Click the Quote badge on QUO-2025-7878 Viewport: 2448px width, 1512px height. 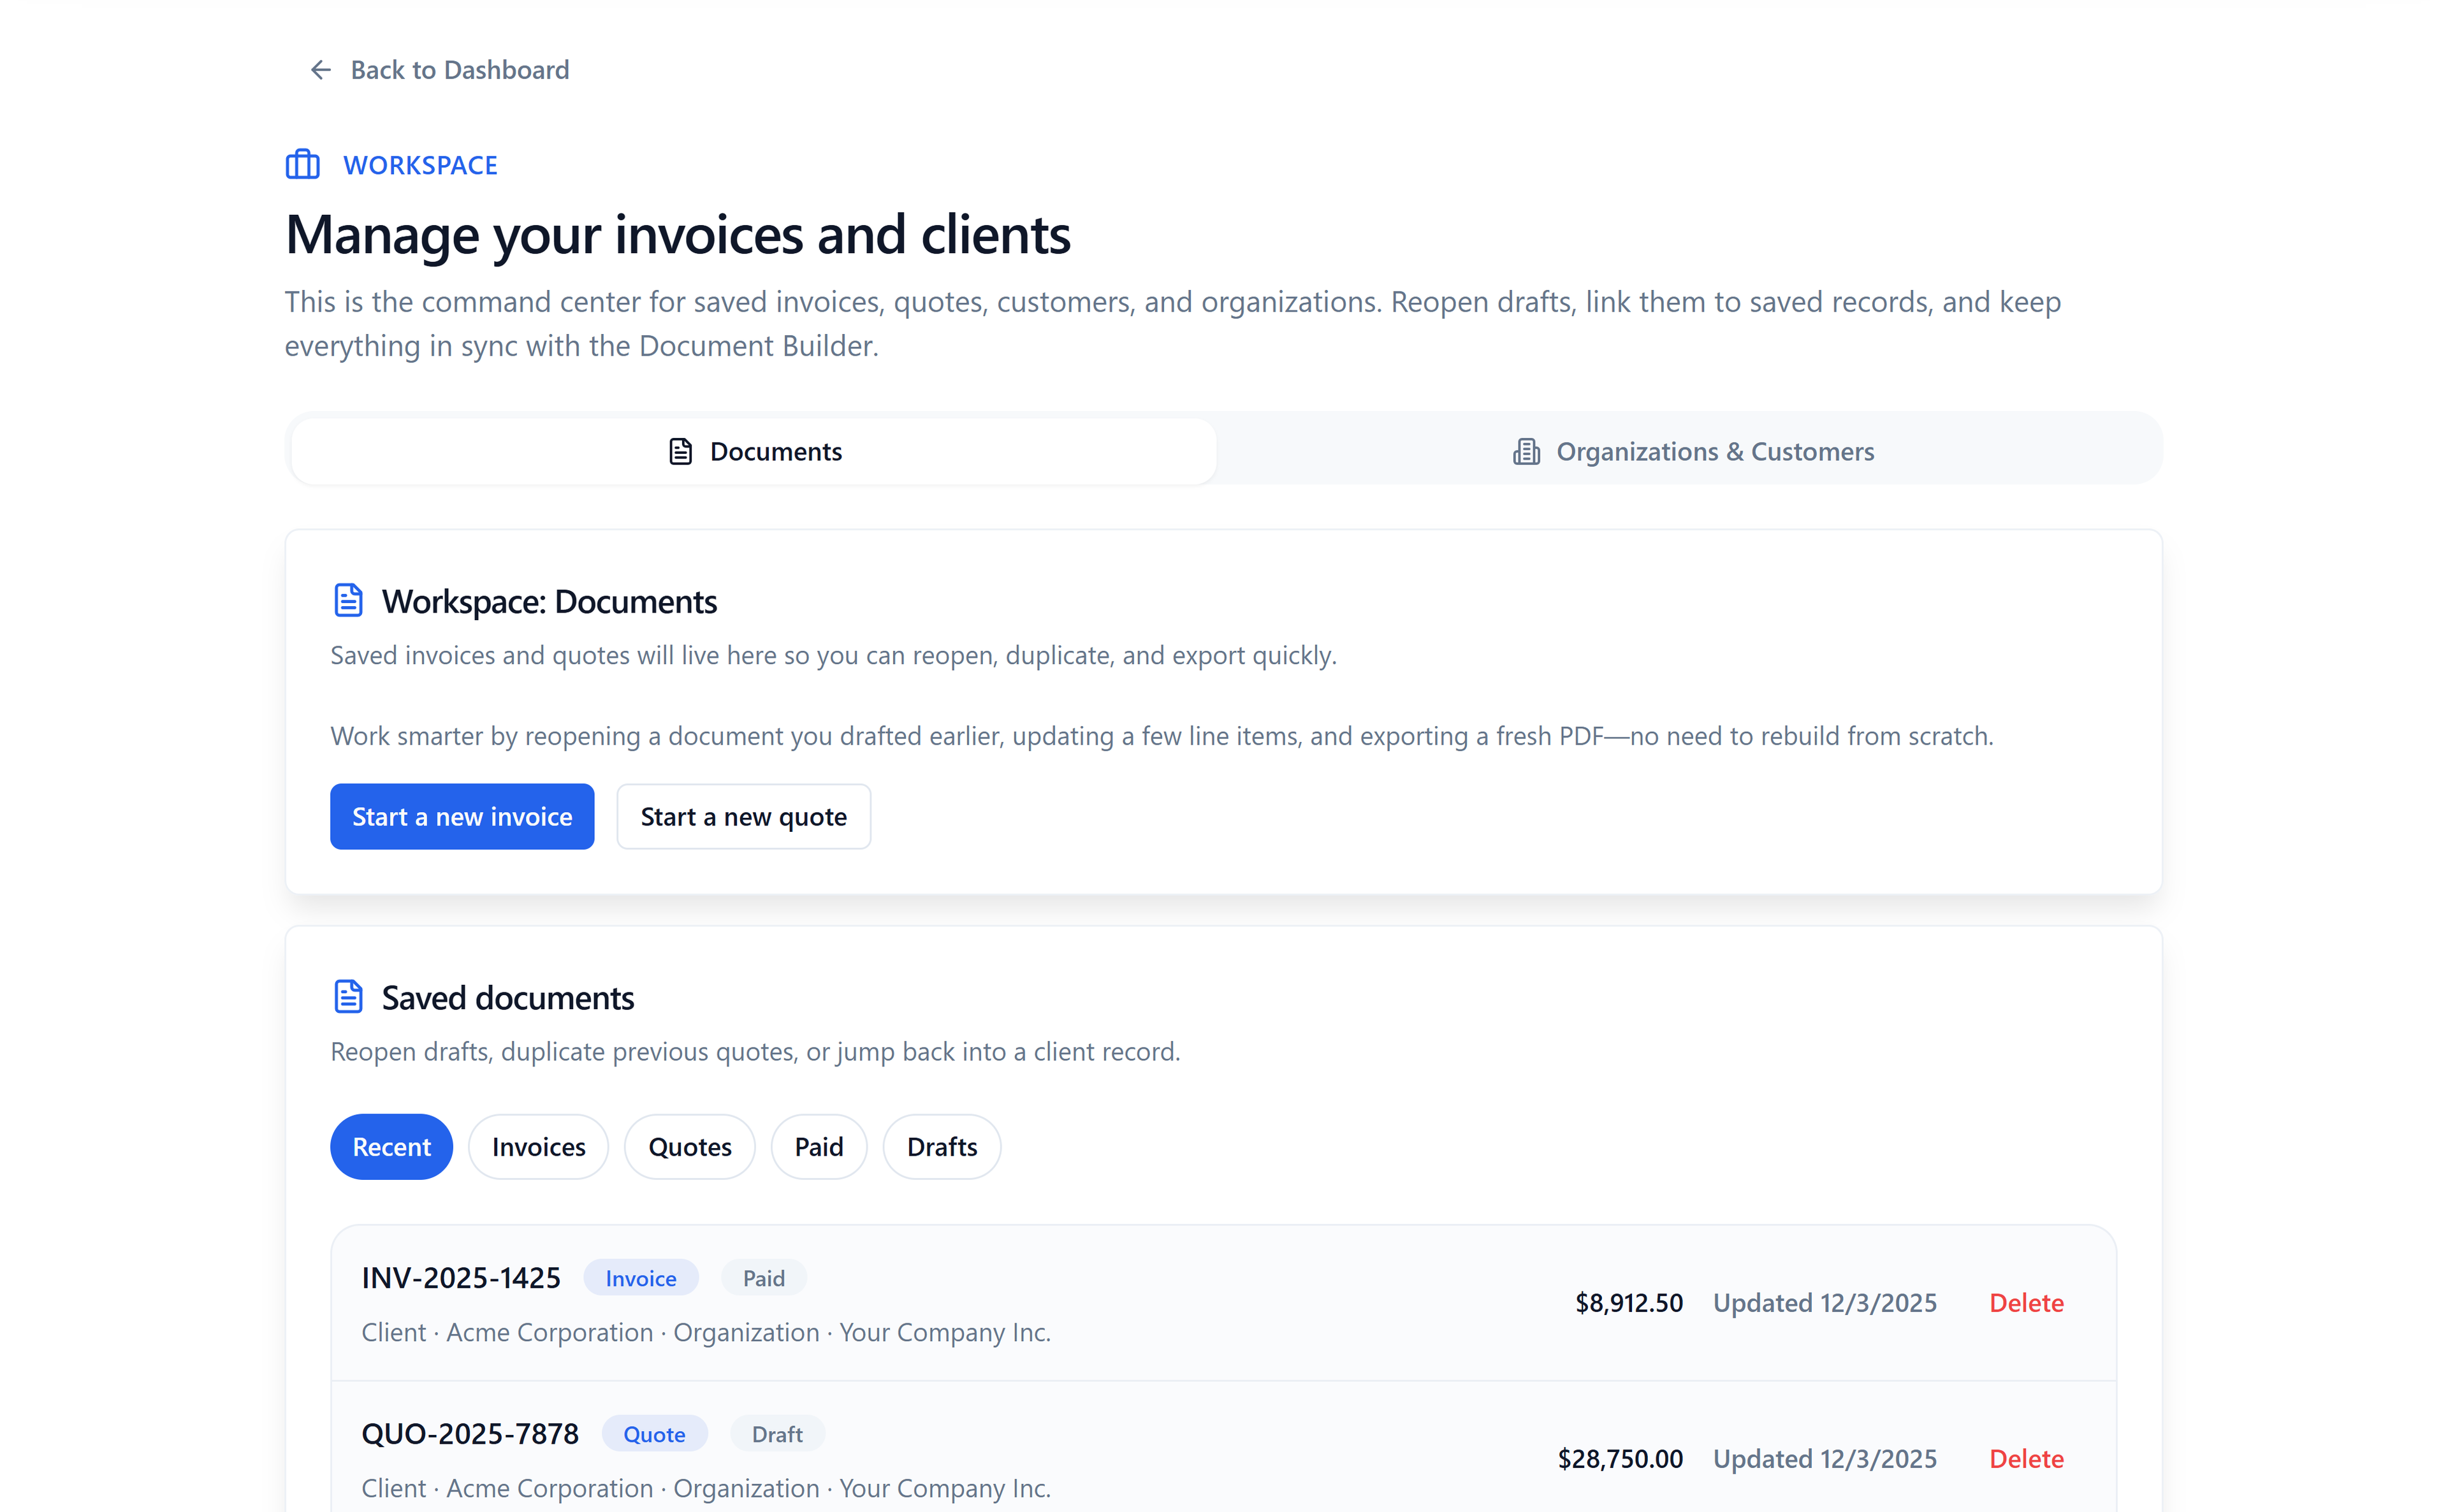coord(654,1433)
